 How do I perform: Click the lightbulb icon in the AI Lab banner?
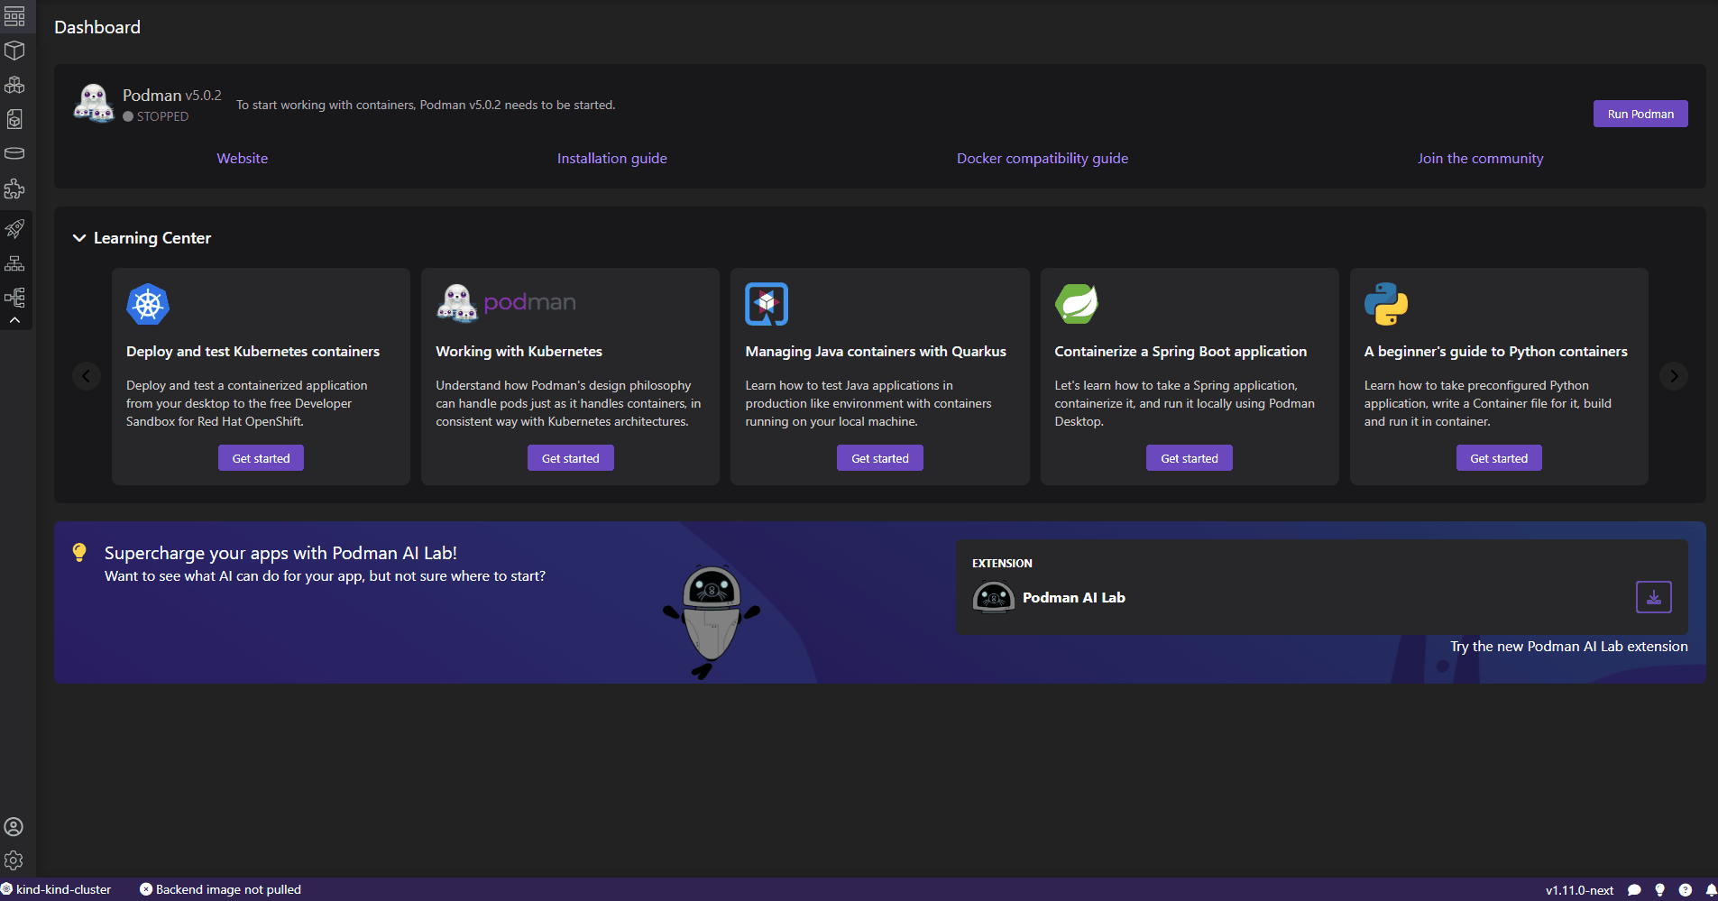click(79, 553)
